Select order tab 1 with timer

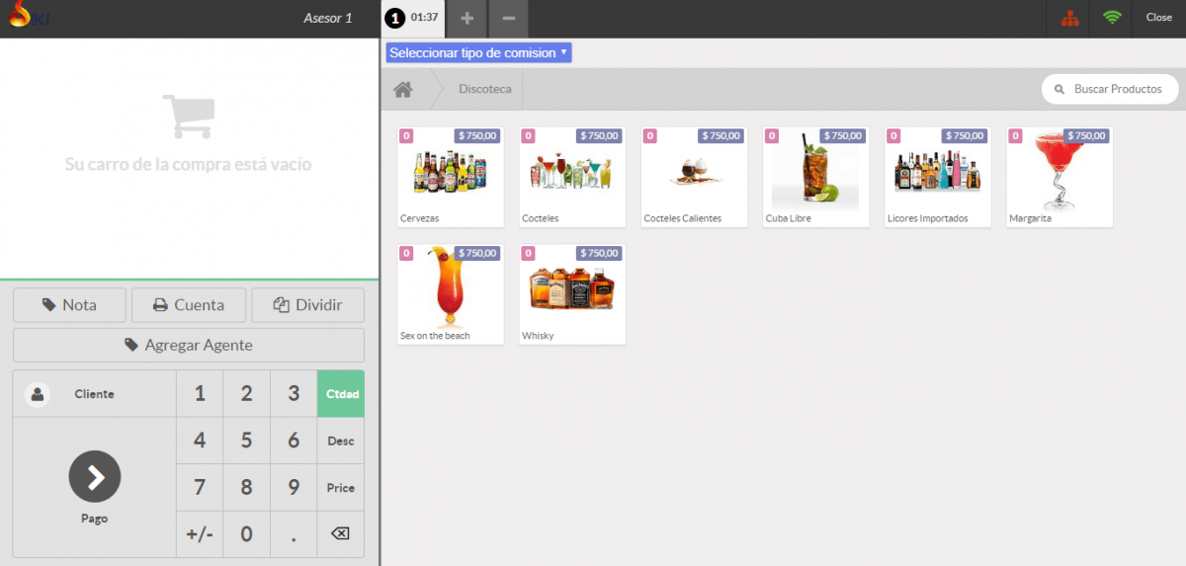pyautogui.click(x=413, y=18)
